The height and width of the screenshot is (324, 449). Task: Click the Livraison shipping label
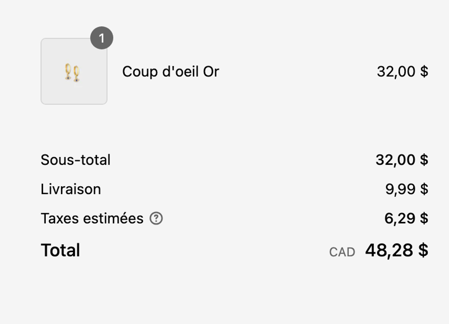[71, 189]
